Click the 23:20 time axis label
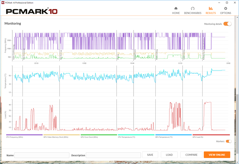This screenshot has width=239, height=164. 180,63
